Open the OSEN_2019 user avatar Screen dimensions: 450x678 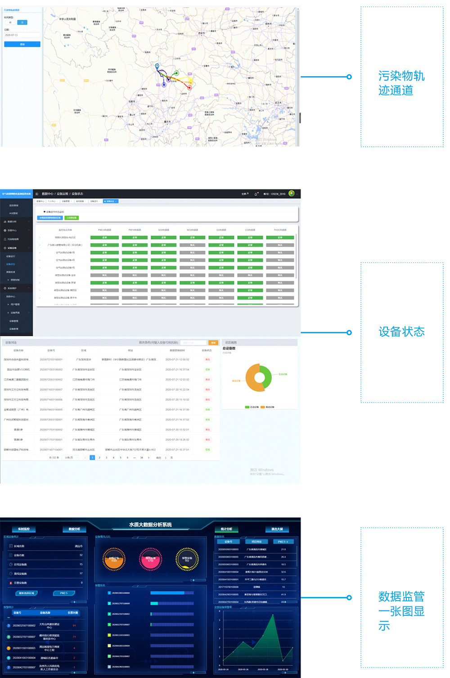pyautogui.click(x=292, y=194)
